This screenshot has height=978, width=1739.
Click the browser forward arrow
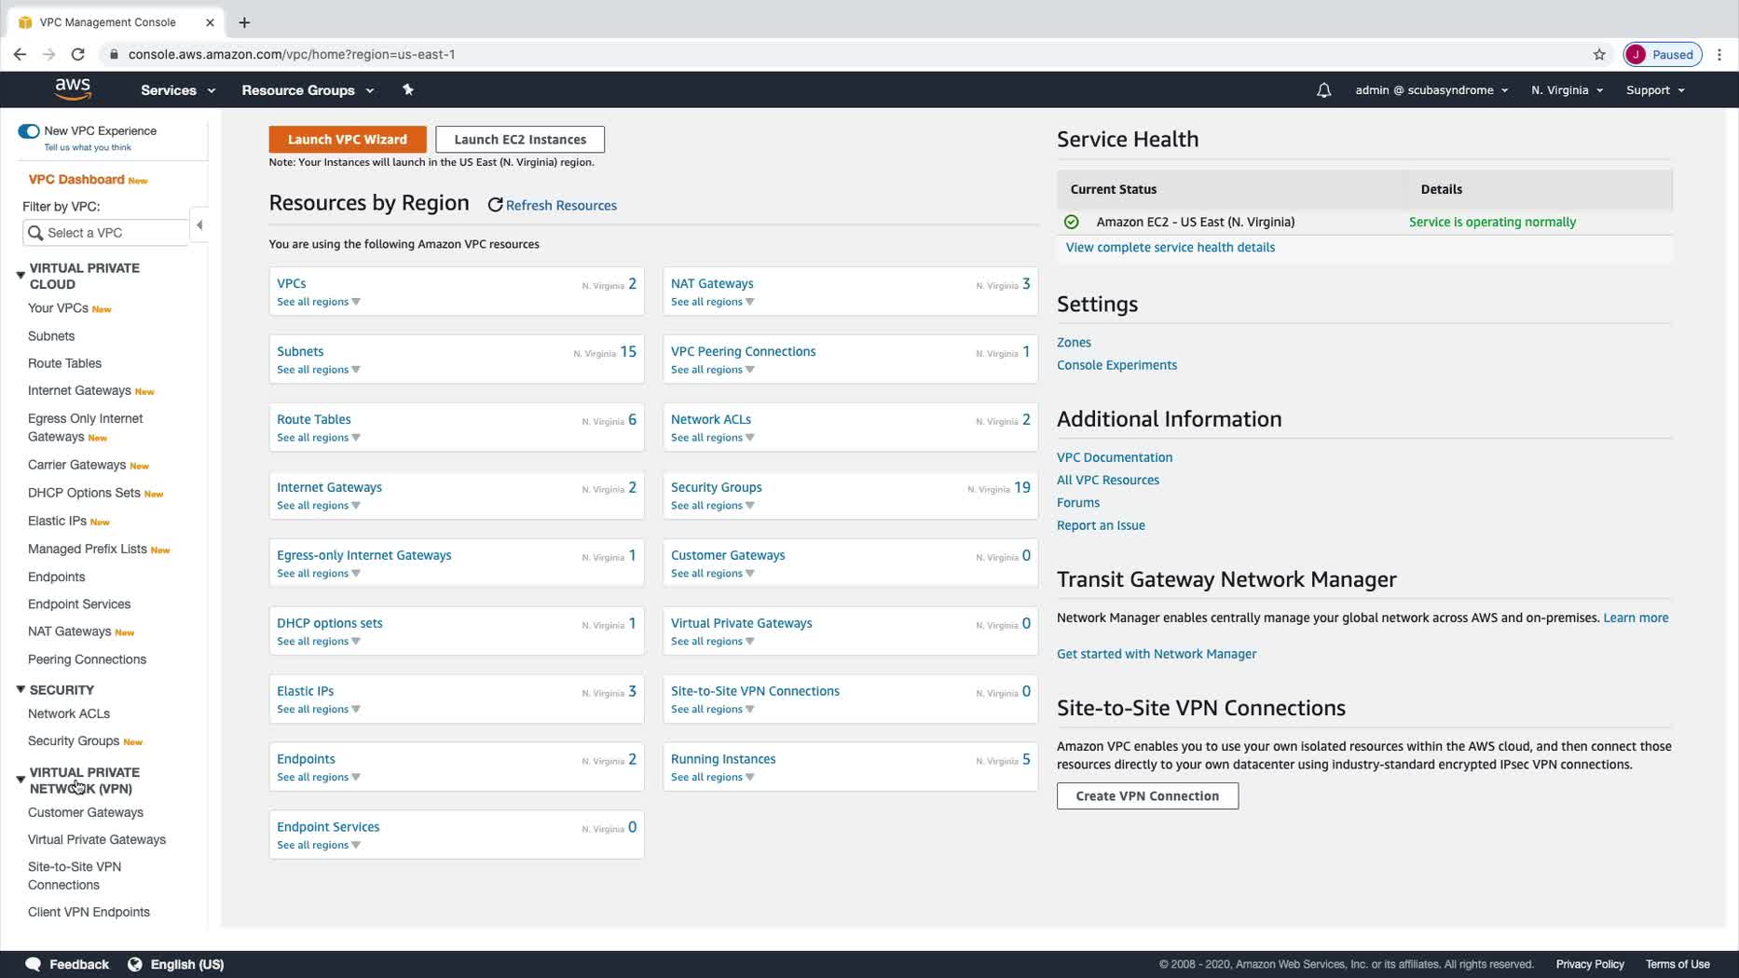click(x=49, y=54)
